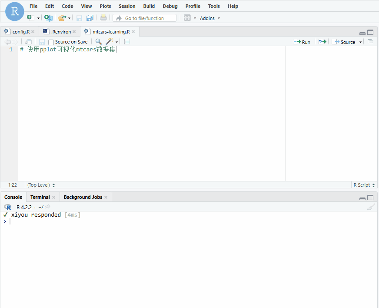Select the Print icon on the main toolbar
Viewport: 379px width, 308px height.
[103, 17]
